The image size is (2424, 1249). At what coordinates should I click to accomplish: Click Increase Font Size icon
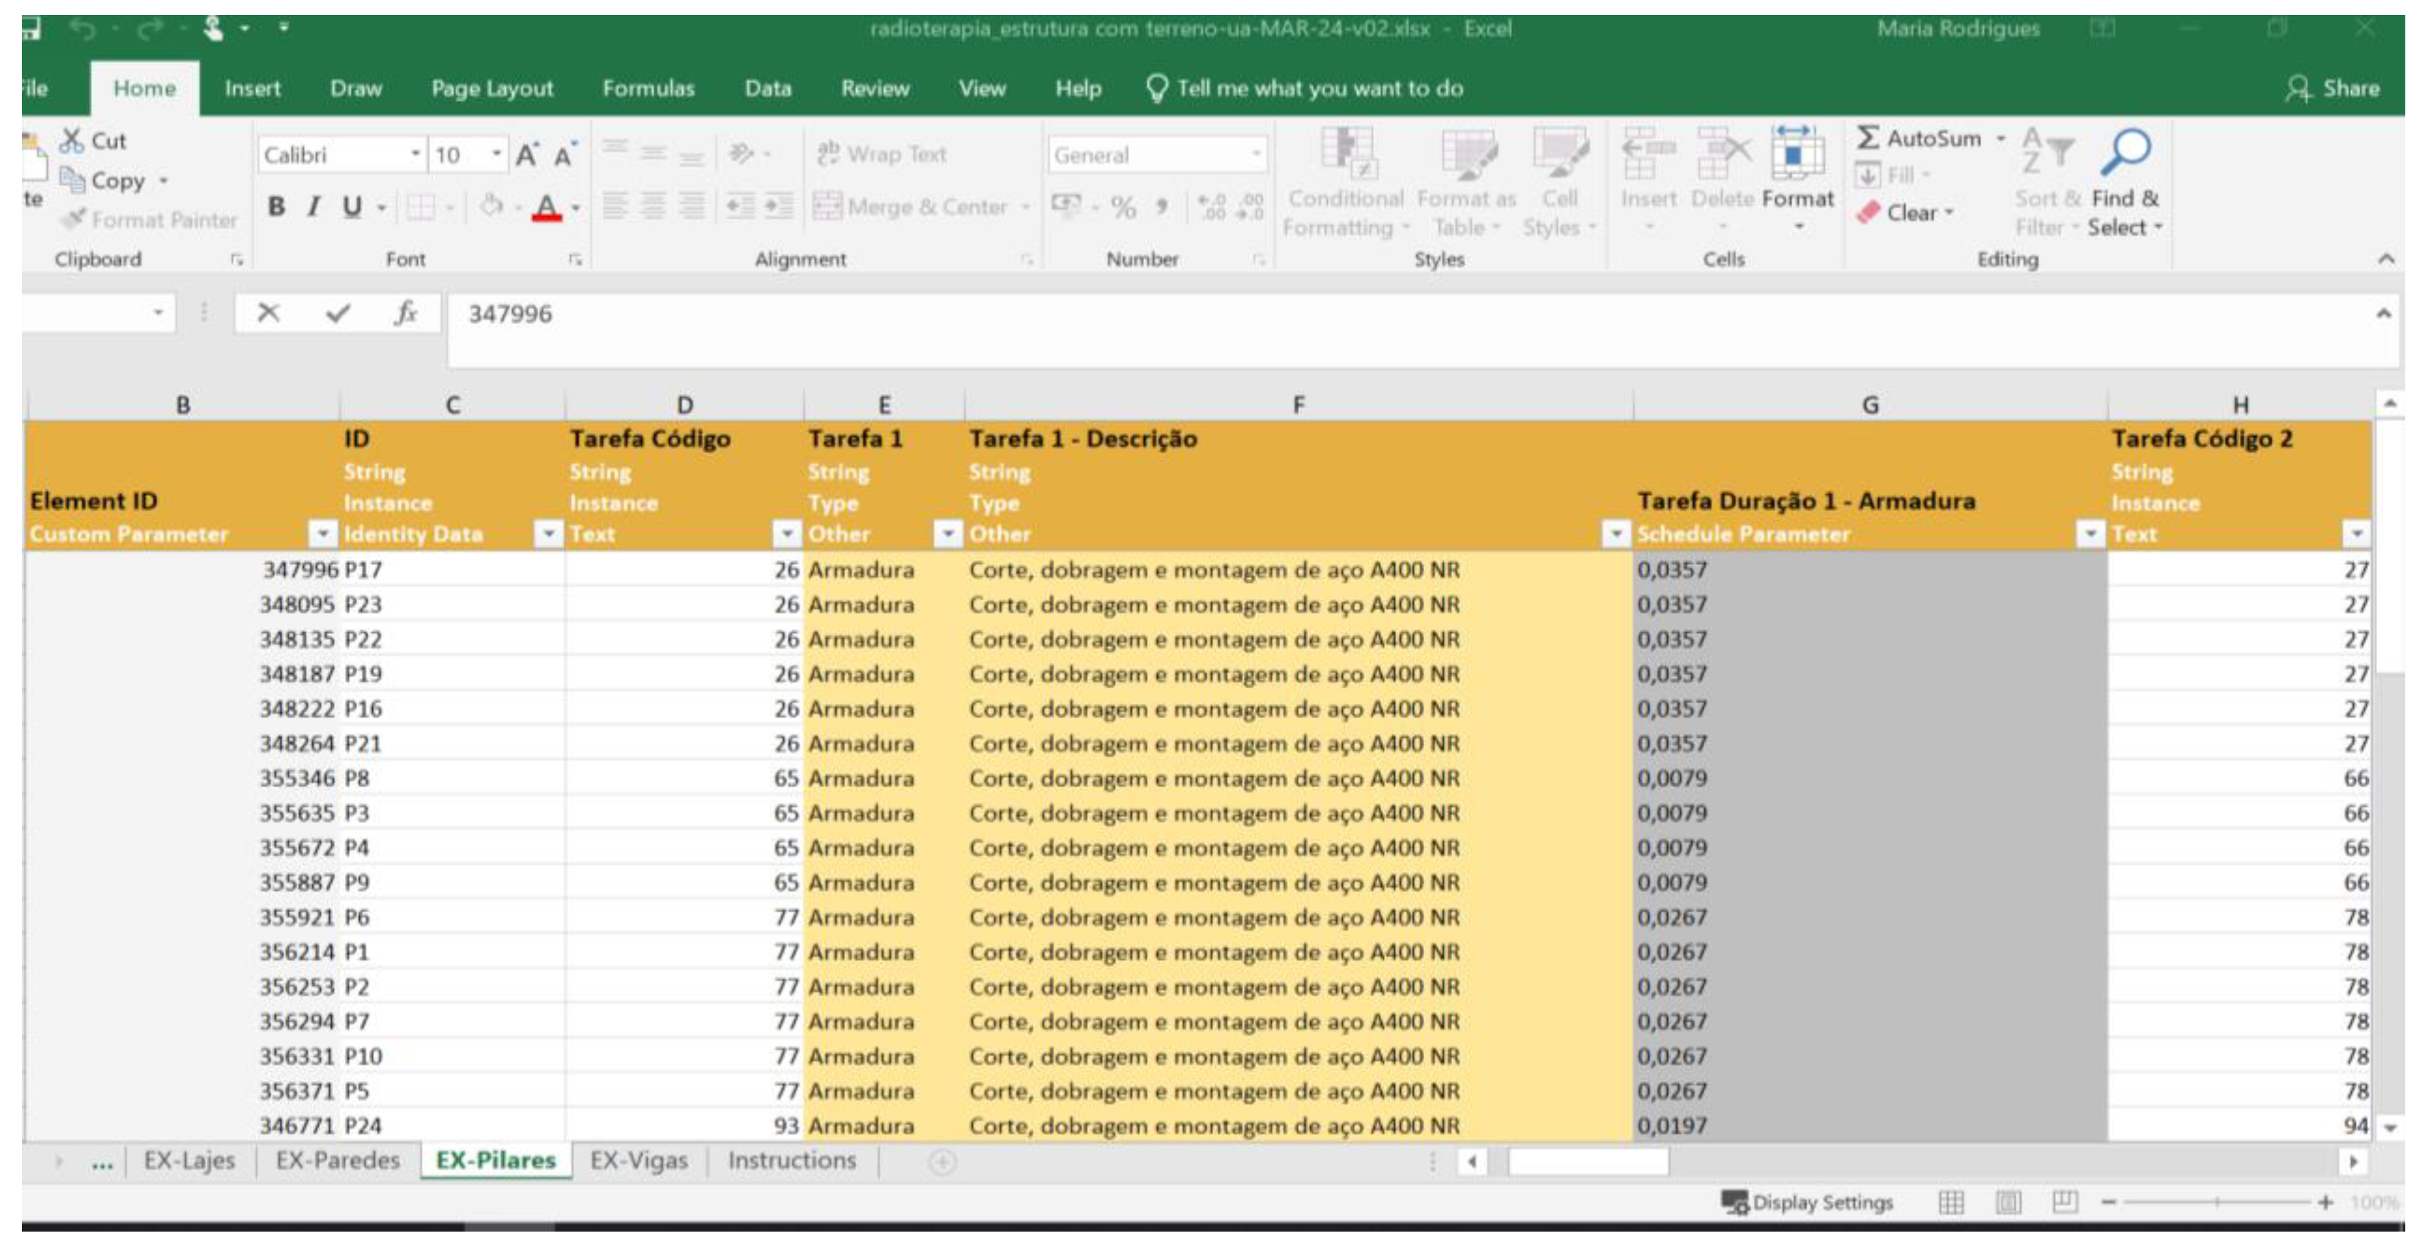click(527, 155)
